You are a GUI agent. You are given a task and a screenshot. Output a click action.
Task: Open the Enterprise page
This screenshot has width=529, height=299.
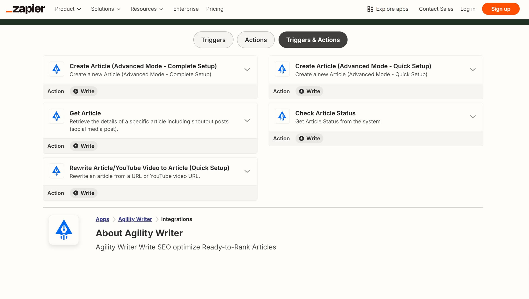(186, 9)
